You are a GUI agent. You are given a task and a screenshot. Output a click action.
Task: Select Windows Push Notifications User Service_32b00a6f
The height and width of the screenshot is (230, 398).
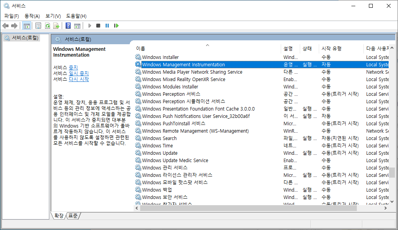tap(262, 116)
